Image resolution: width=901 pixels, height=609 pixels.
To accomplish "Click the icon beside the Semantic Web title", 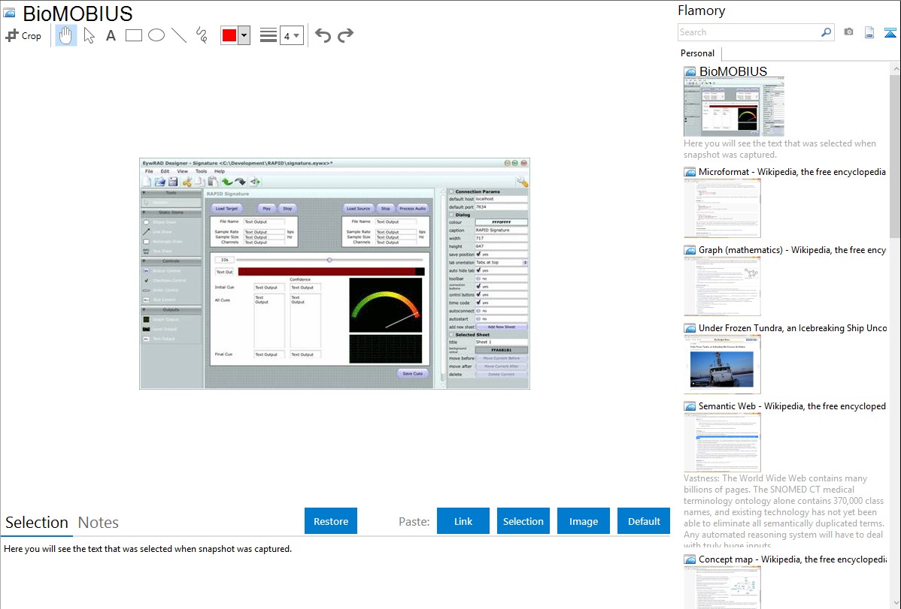I will click(690, 406).
